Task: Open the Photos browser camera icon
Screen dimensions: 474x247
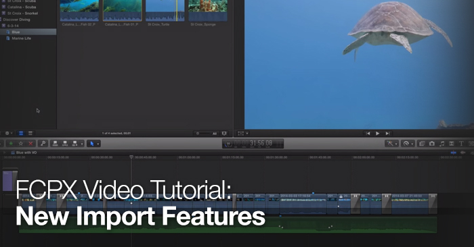Action: [432, 144]
